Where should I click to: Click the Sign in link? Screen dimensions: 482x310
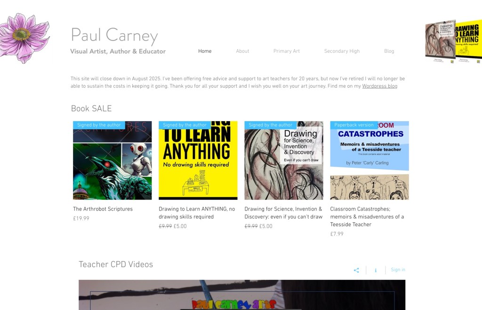[x=398, y=270]
